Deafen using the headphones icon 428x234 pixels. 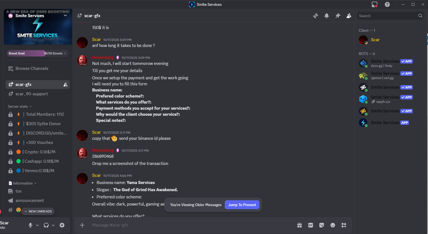pyautogui.click(x=46, y=225)
